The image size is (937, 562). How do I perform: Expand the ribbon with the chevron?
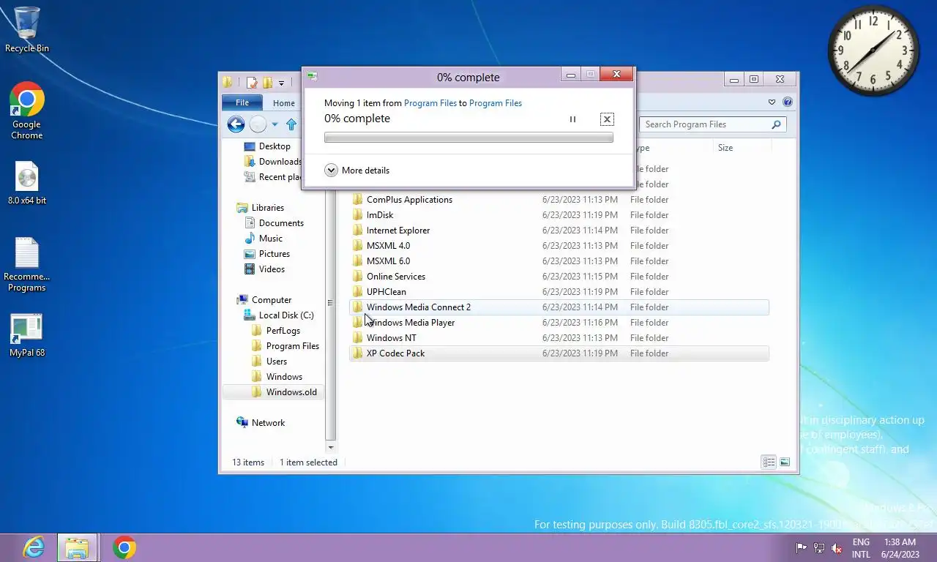click(x=772, y=102)
